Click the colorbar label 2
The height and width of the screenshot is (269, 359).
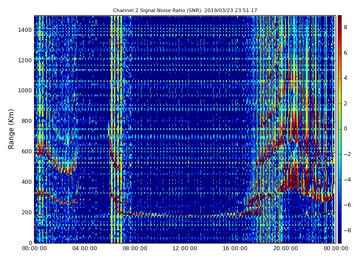point(346,104)
